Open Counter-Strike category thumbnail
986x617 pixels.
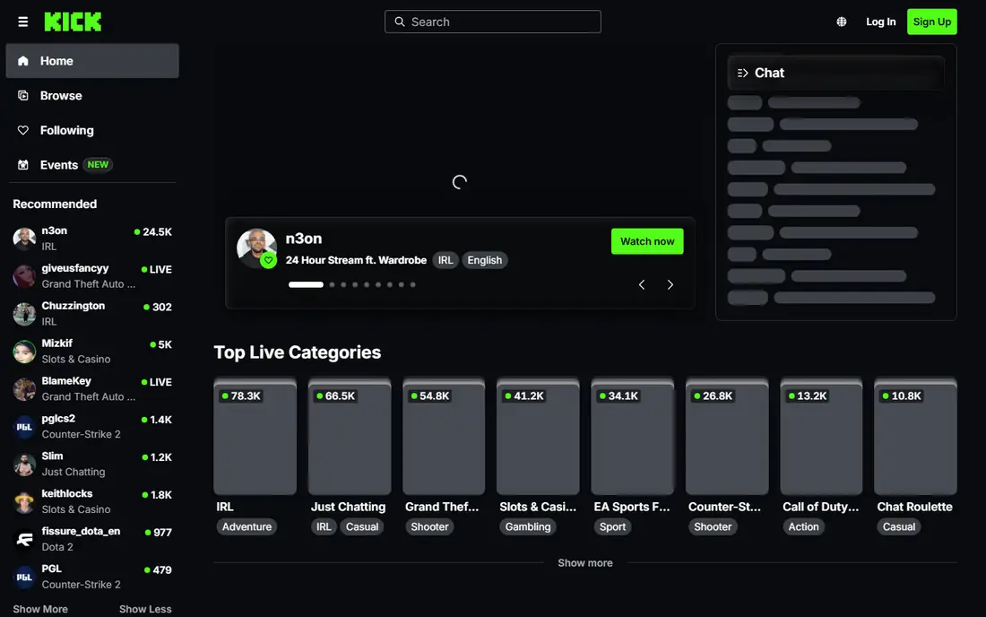(x=727, y=436)
